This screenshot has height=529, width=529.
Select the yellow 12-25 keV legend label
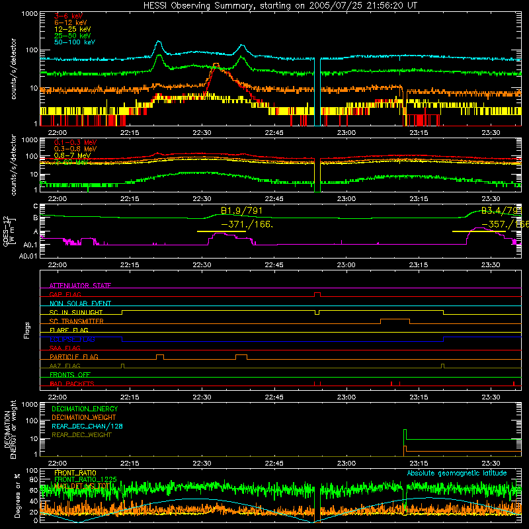click(x=73, y=29)
